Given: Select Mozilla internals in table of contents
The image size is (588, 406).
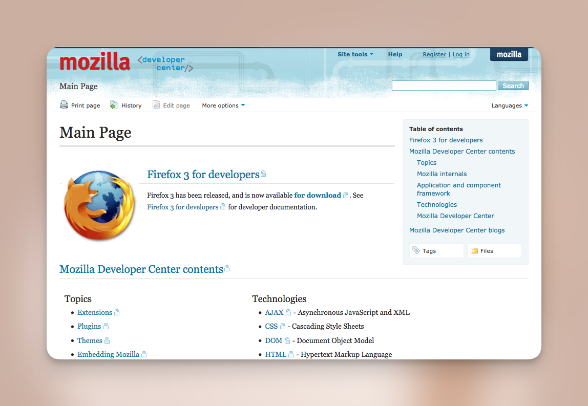Looking at the screenshot, I should tap(442, 174).
